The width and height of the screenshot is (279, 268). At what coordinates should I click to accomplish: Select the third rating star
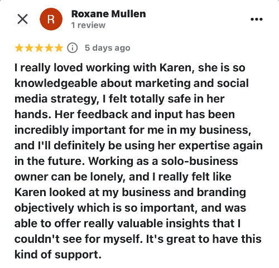click(39, 48)
